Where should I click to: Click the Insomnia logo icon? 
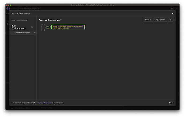pyautogui.click(x=8, y=9)
